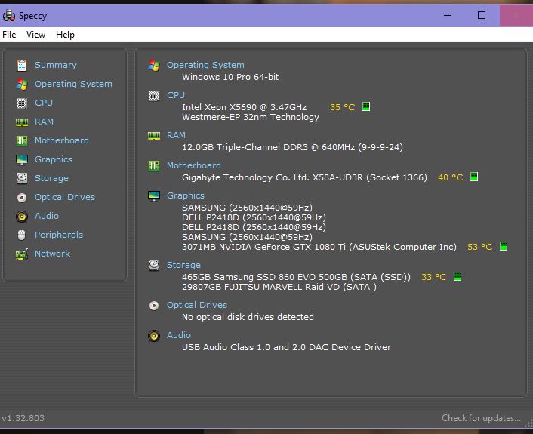
Task: Click the Intel Xeon X5690 @ 3.47GHz text
Action: 245,107
